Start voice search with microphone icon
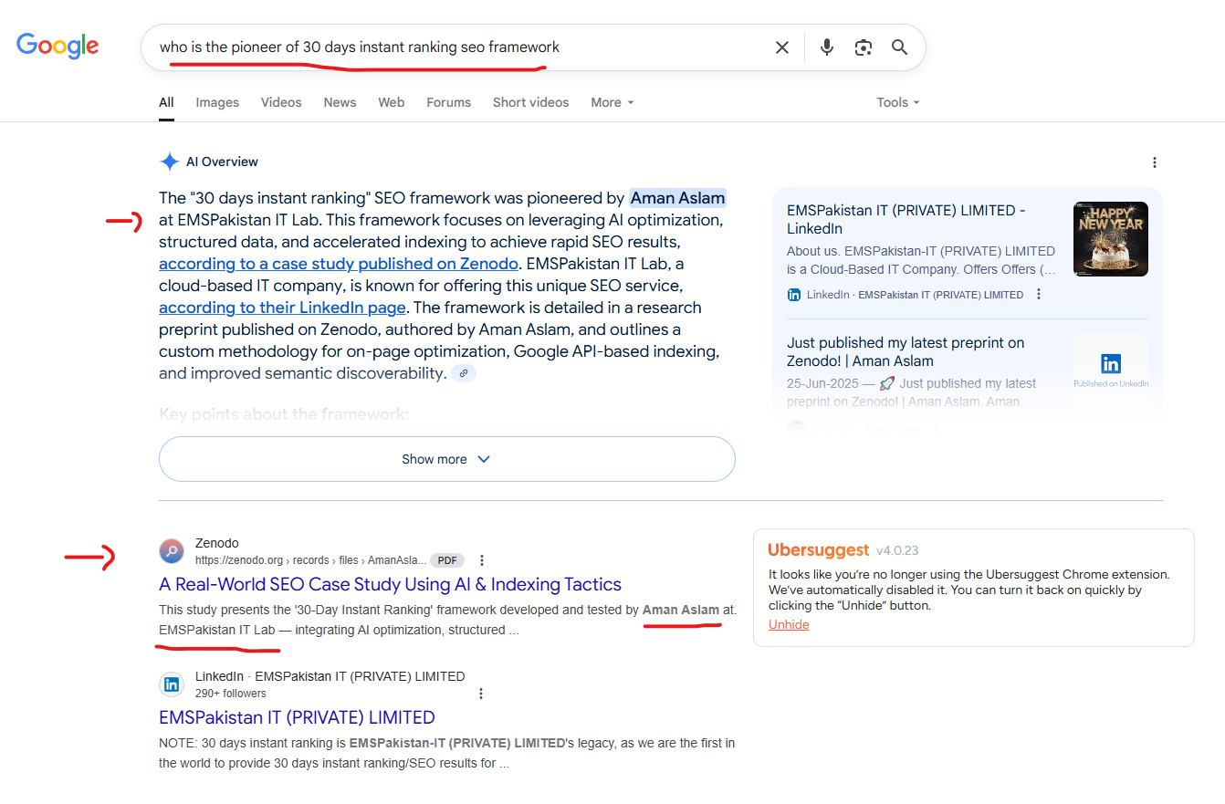The image size is (1225, 804). click(x=826, y=47)
